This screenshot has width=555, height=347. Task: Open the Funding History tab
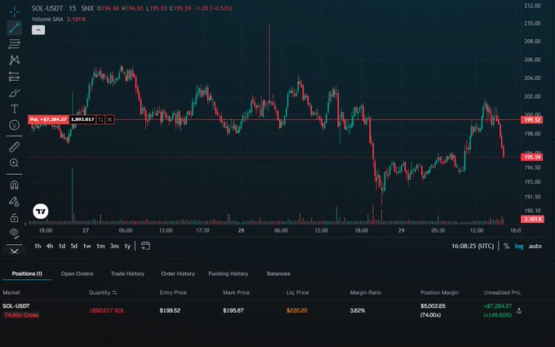[229, 274]
